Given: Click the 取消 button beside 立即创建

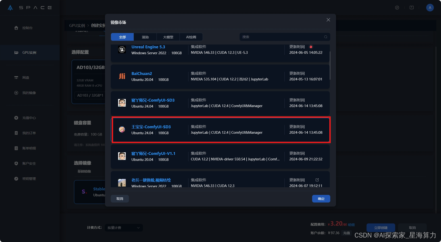Looking at the screenshot, I should [x=412, y=228].
